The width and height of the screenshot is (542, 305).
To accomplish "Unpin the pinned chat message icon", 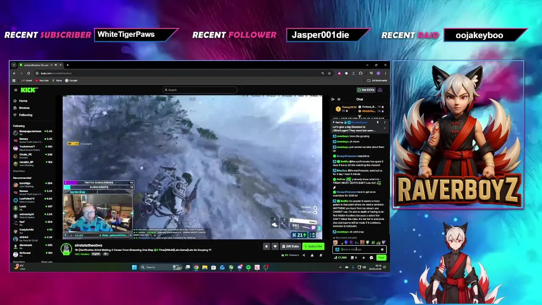I will coord(378,122).
